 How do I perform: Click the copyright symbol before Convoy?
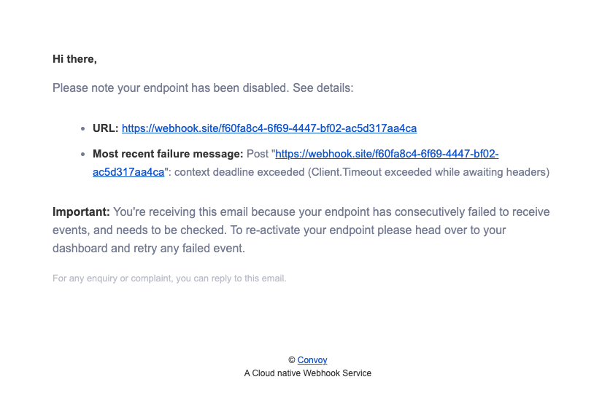tap(292, 360)
